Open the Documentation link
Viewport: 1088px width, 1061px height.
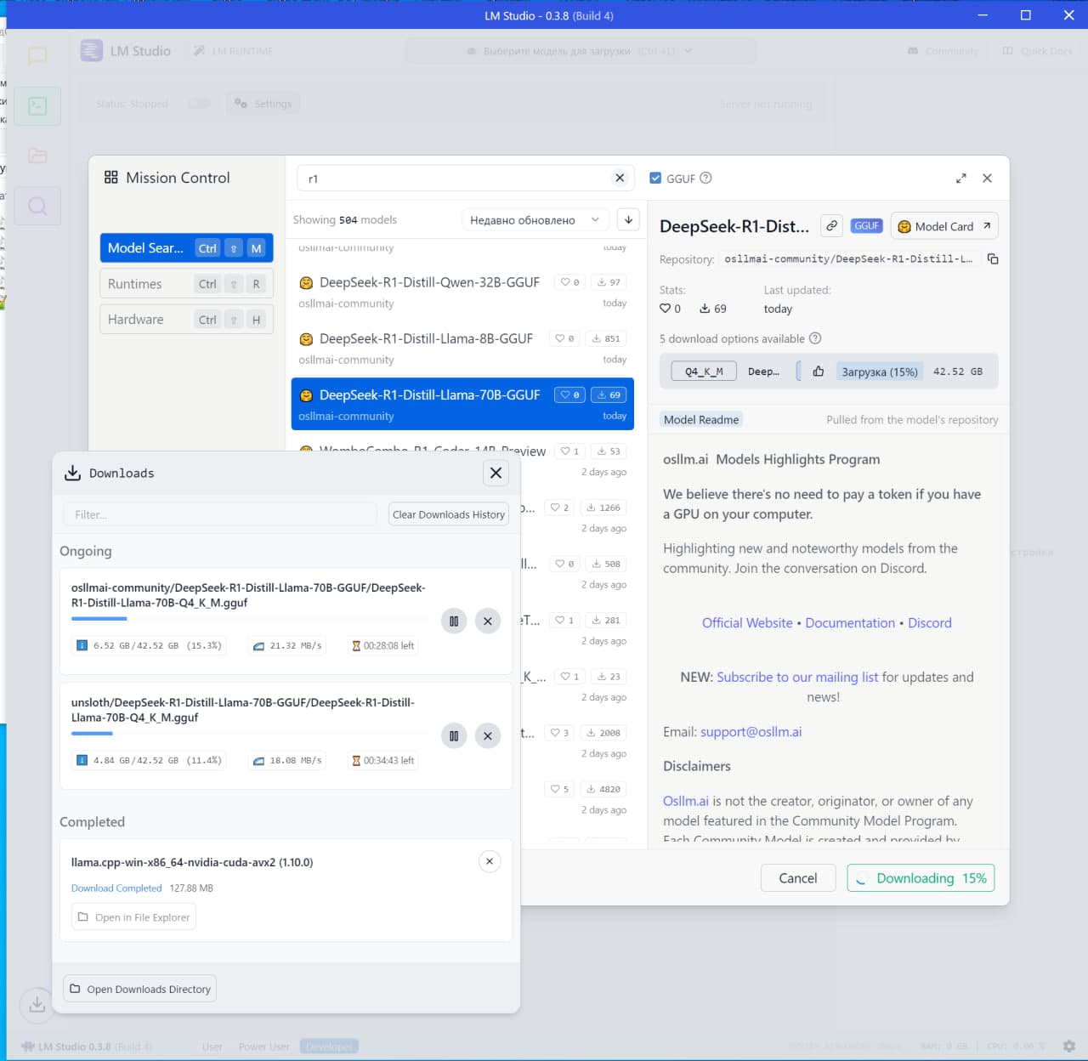[850, 622]
